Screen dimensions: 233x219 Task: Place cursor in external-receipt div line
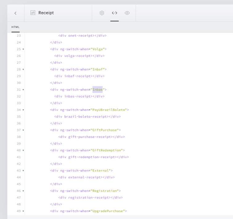(86, 177)
